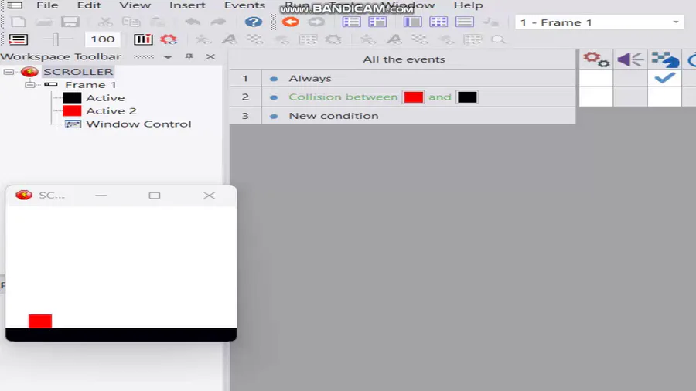Click the zoom slider handle
696x391 pixels.
[x=56, y=39]
